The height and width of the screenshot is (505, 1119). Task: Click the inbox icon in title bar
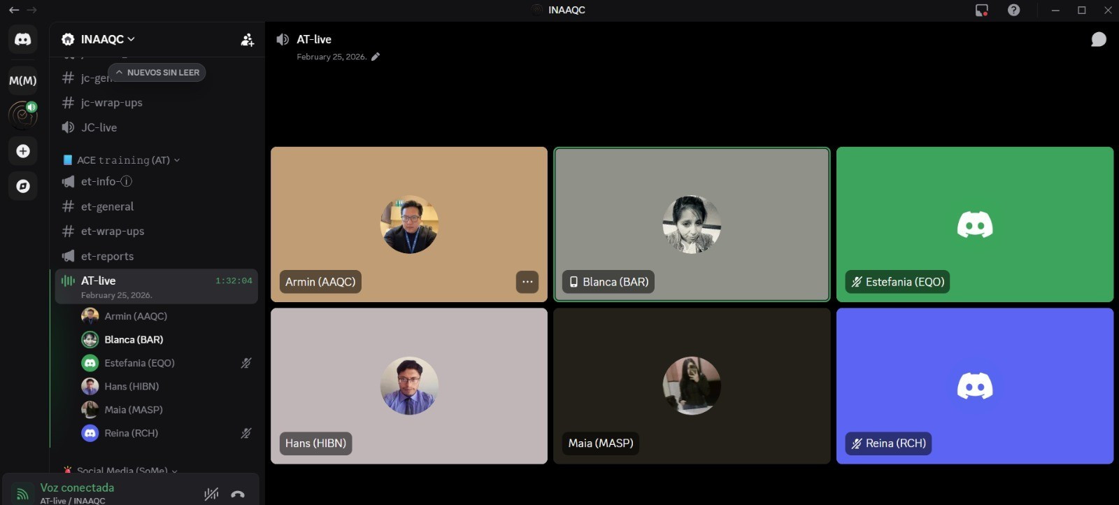(x=982, y=10)
